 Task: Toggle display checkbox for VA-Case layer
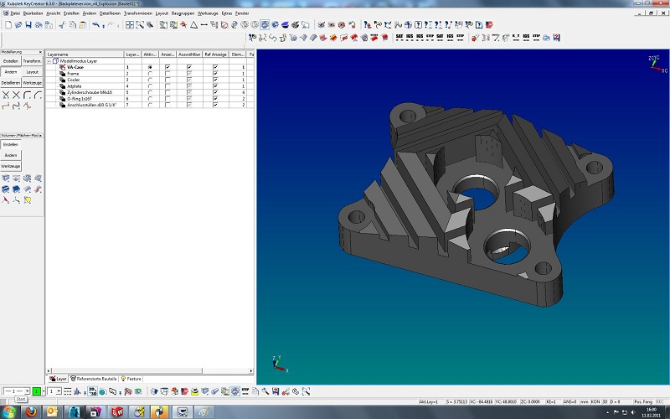coord(167,67)
